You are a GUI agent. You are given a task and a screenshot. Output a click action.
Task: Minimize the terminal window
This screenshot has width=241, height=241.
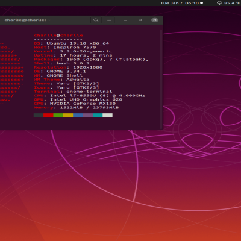125,20
